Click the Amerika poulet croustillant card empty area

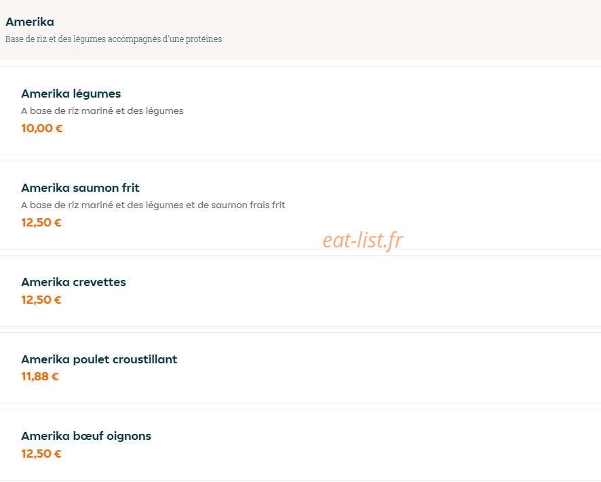(383, 368)
